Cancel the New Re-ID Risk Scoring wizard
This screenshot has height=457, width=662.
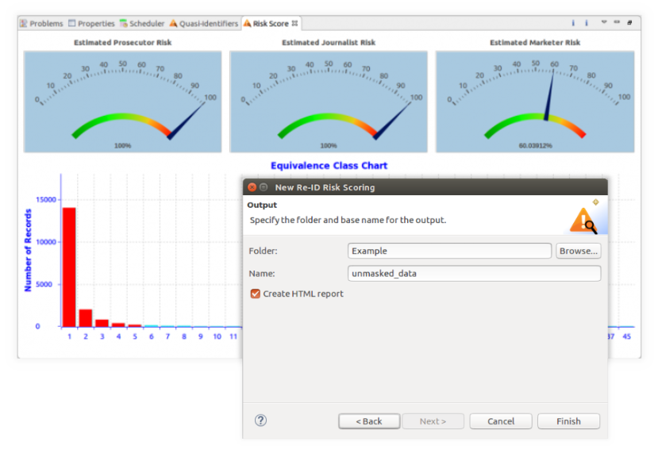pyautogui.click(x=500, y=421)
